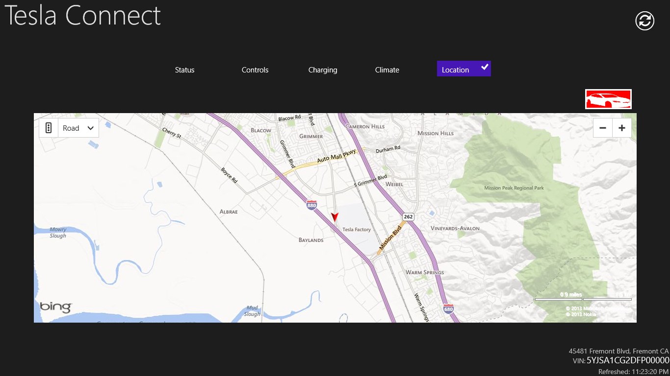Click the Boyce Rd road label
670x376 pixels.
[x=229, y=175]
